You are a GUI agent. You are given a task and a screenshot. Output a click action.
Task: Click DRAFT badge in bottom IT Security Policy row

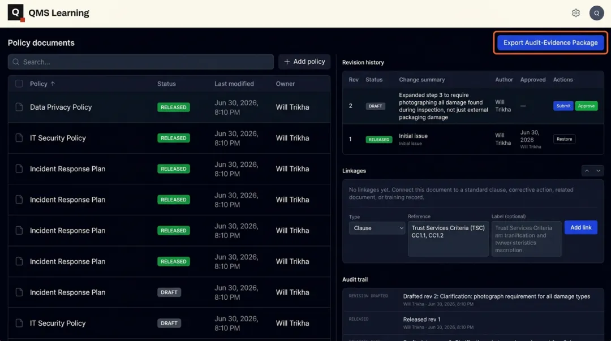169,323
